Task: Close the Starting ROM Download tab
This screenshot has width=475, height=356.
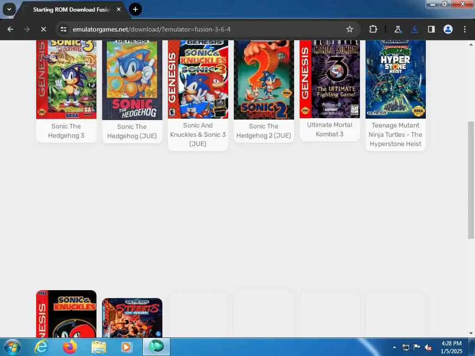Action: tap(119, 9)
